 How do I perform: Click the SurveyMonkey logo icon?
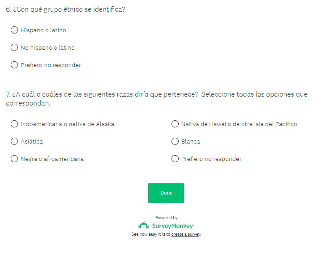click(x=143, y=225)
